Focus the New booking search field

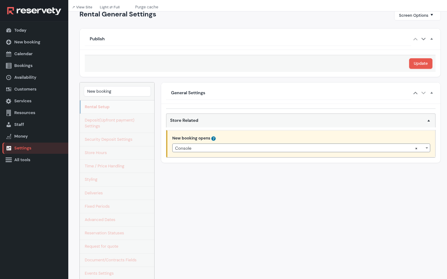coord(117,91)
